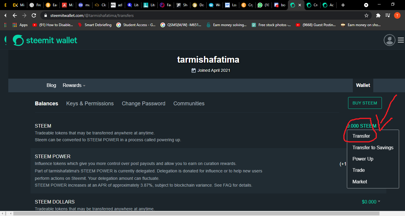The width and height of the screenshot is (405, 216).
Task: Switch to the WhatsApp browser tab
Action: 263,5
